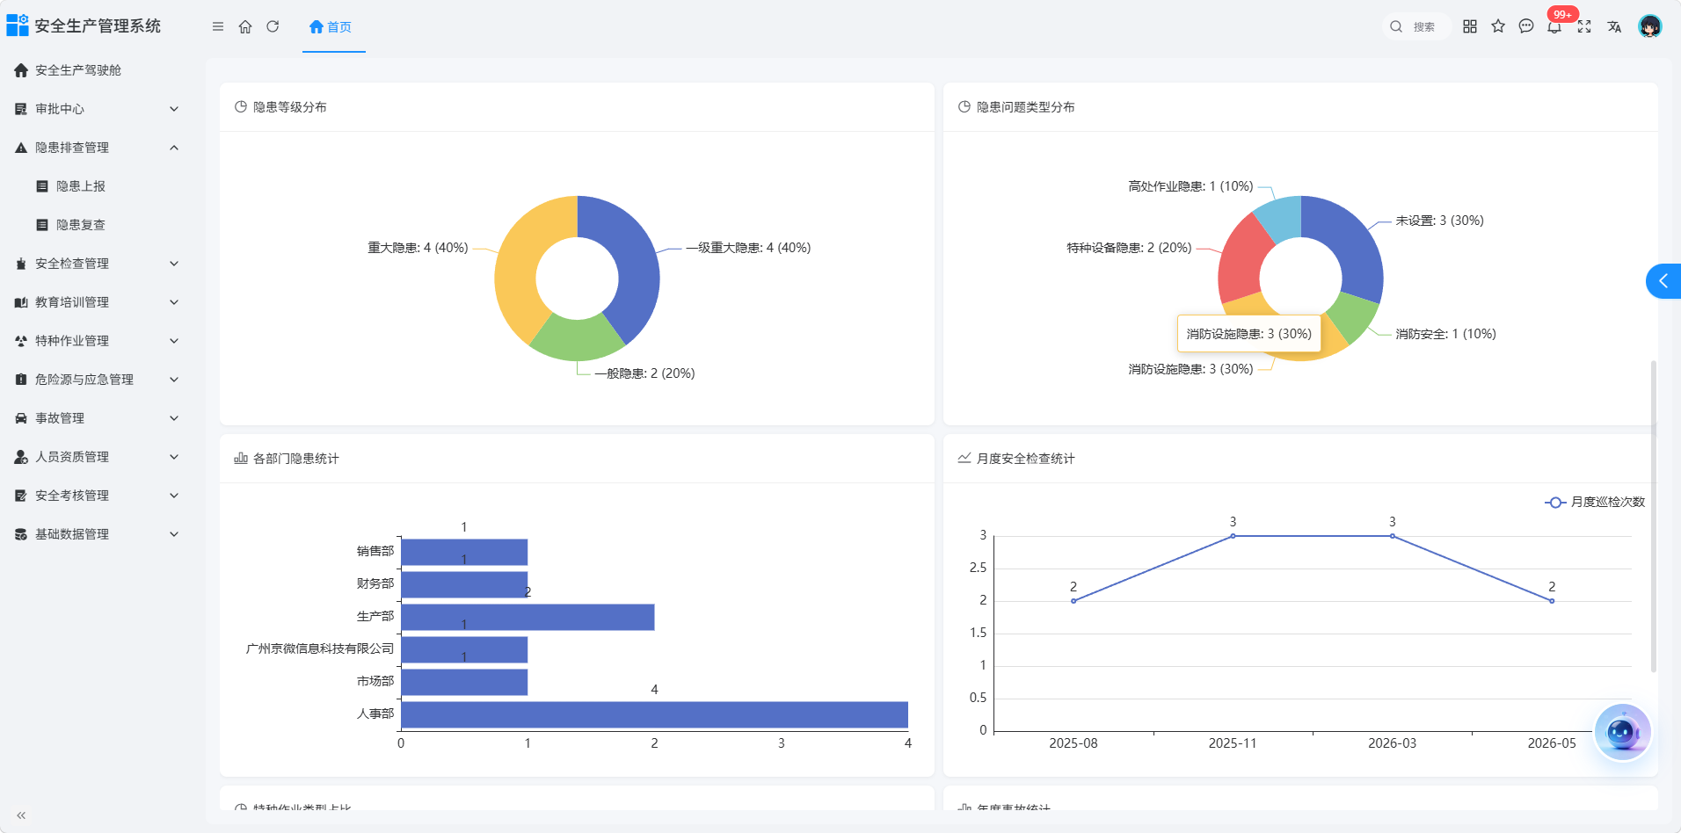
Task: Click the 搜索 search field
Action: [x=1416, y=26]
